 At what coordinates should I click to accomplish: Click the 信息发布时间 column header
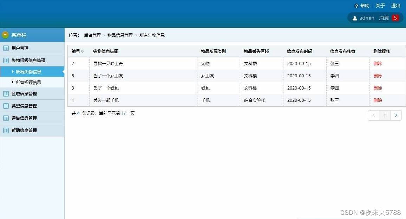tap(299, 51)
